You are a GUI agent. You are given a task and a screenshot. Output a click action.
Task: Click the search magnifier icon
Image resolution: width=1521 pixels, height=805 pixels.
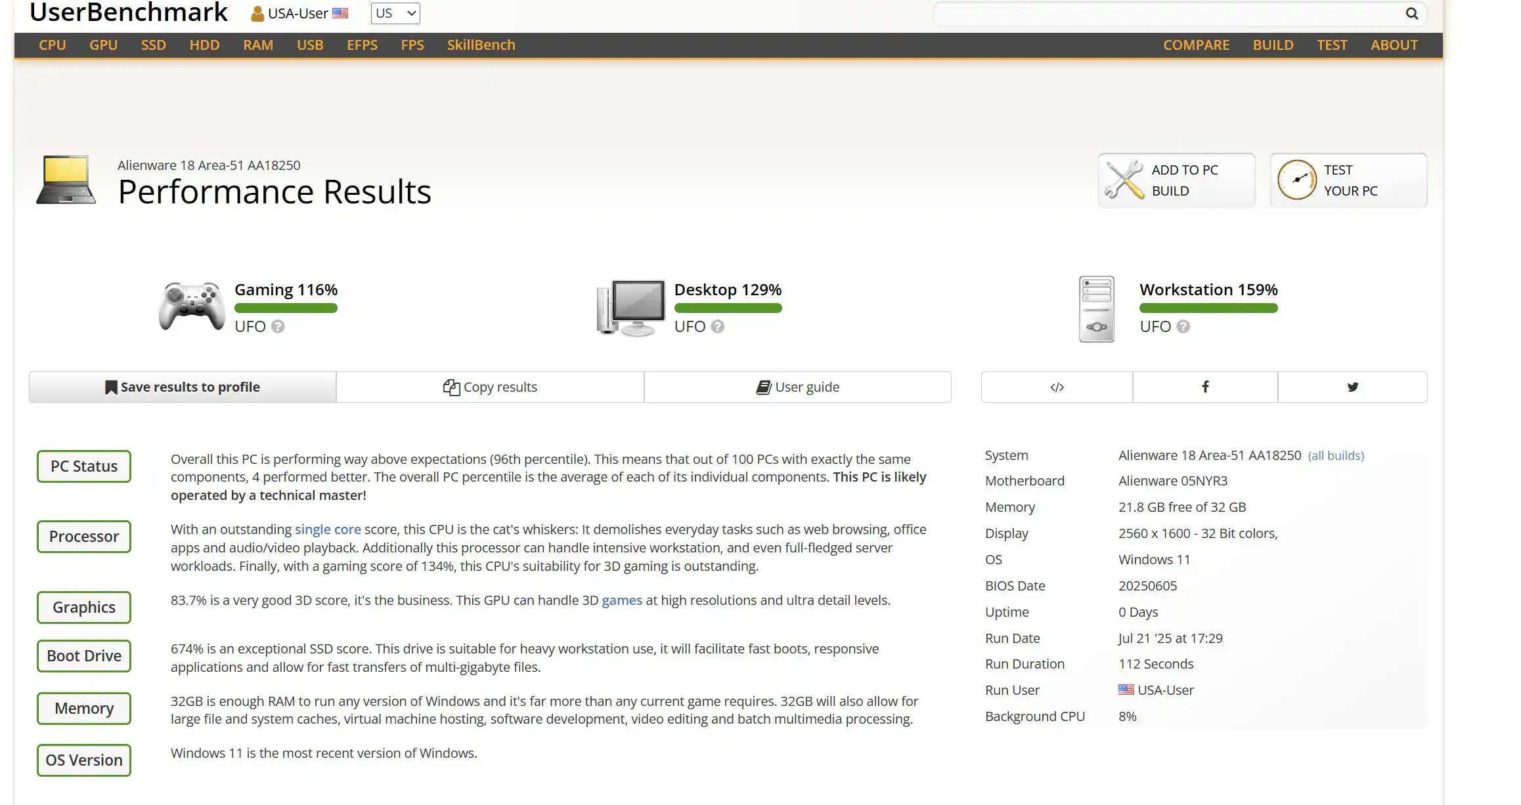click(1411, 14)
